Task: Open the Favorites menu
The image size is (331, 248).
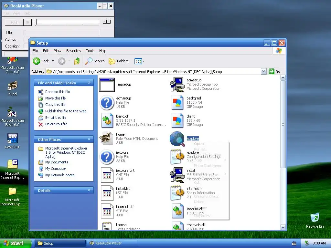Action: (x=73, y=51)
